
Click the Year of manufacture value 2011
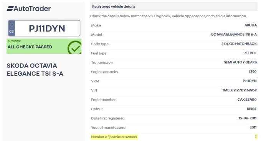tap(253, 127)
